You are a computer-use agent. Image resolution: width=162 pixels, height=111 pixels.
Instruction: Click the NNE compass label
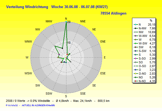[83, 21]
